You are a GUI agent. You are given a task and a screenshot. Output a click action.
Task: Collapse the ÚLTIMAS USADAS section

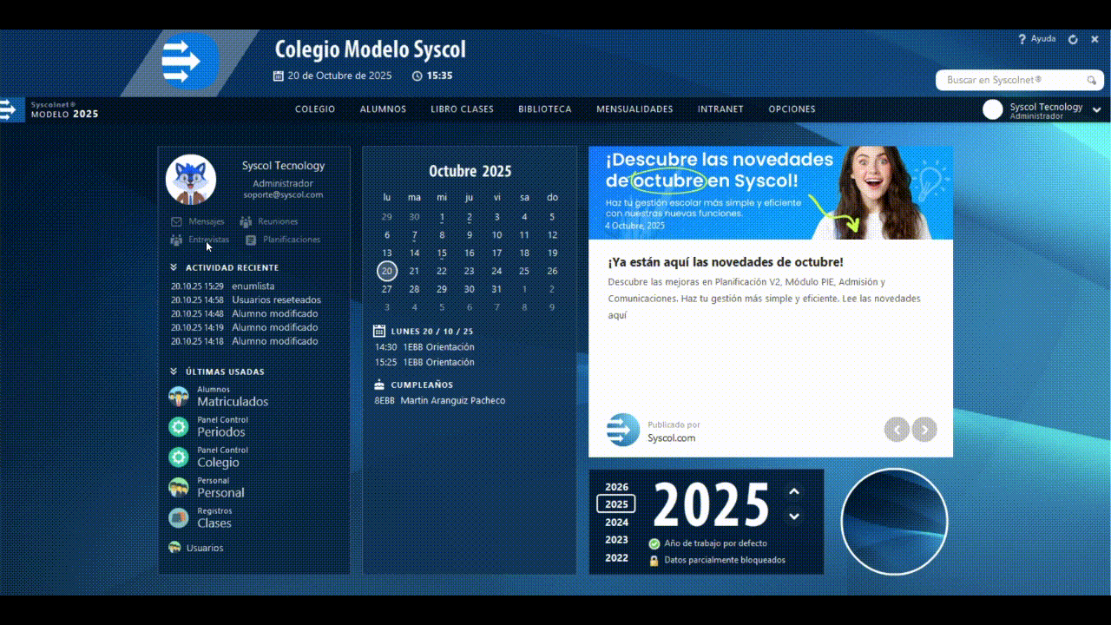pyautogui.click(x=174, y=372)
